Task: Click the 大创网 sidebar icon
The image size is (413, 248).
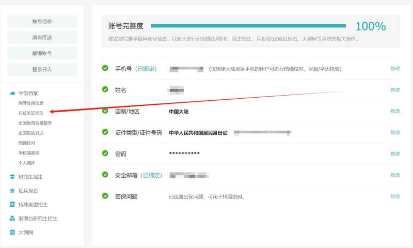Action: pos(12,233)
